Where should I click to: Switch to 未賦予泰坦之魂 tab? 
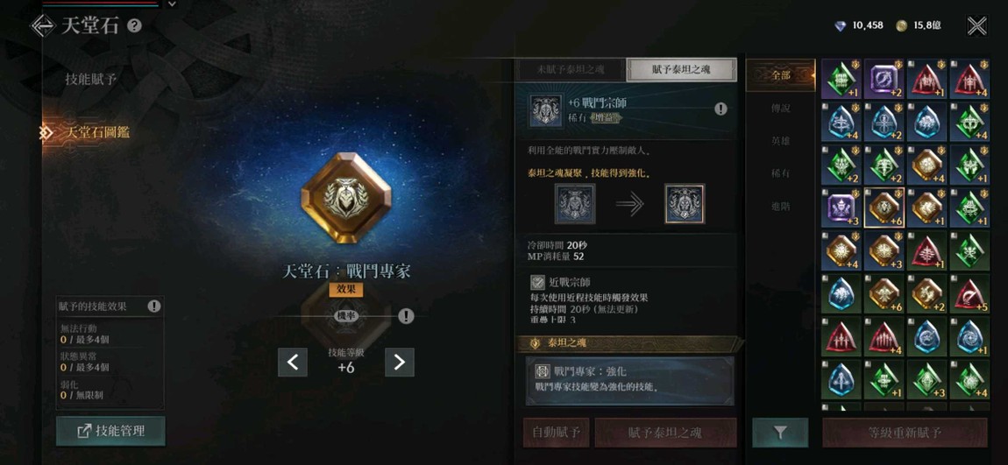pos(571,70)
